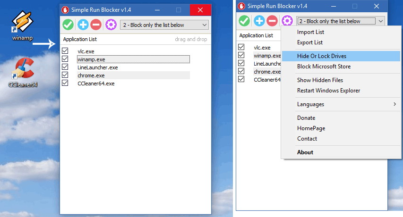Screen dimensions: 403x217
Task: Open block mode dropdown in left window
Action: coord(164,25)
